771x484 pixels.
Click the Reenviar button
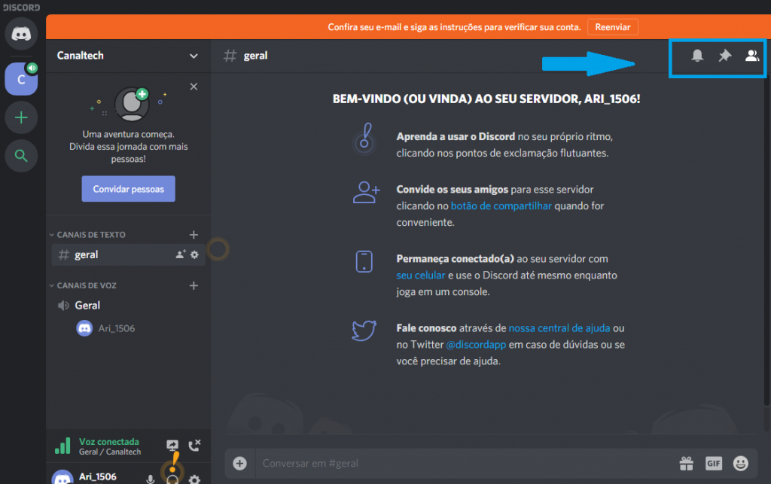click(613, 27)
